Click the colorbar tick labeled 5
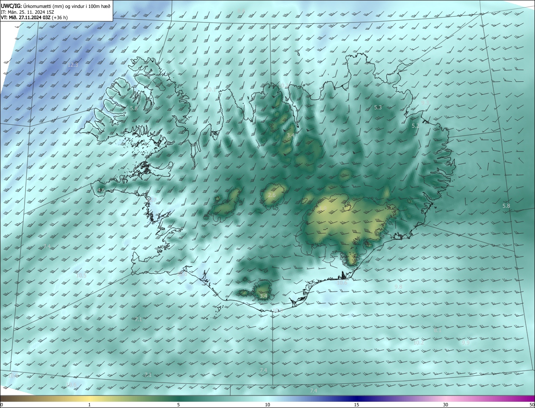This screenshot has width=535, height=408. [x=178, y=404]
